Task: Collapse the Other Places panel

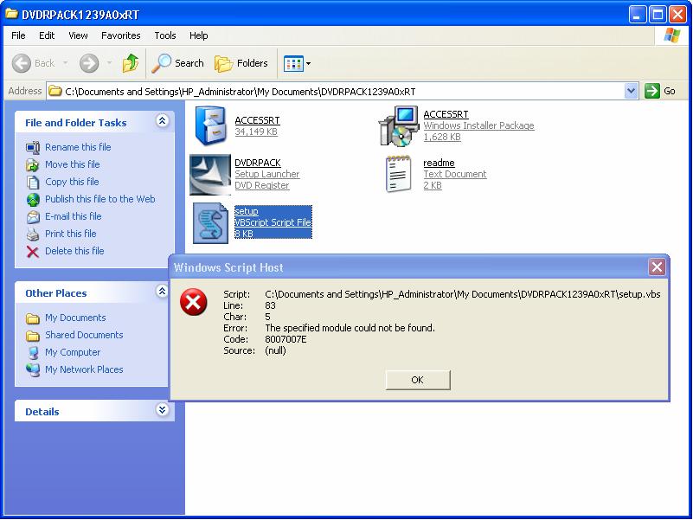Action: point(162,291)
